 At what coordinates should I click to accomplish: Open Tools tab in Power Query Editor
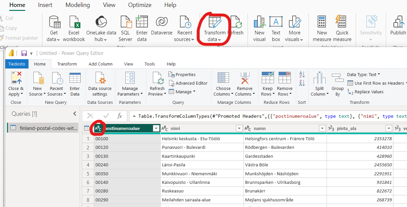point(150,64)
